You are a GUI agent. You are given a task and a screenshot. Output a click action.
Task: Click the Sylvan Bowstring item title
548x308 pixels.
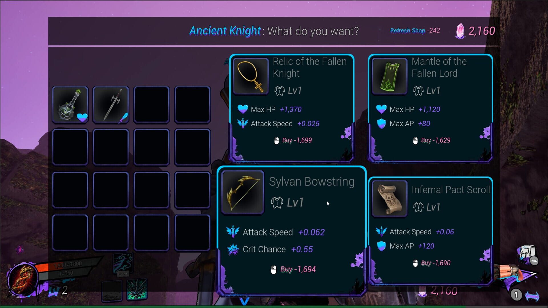point(312,182)
